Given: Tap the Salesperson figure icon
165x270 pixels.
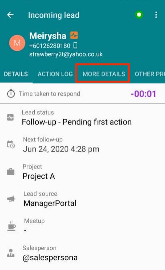Looking at the screenshot, I should (x=11, y=253).
